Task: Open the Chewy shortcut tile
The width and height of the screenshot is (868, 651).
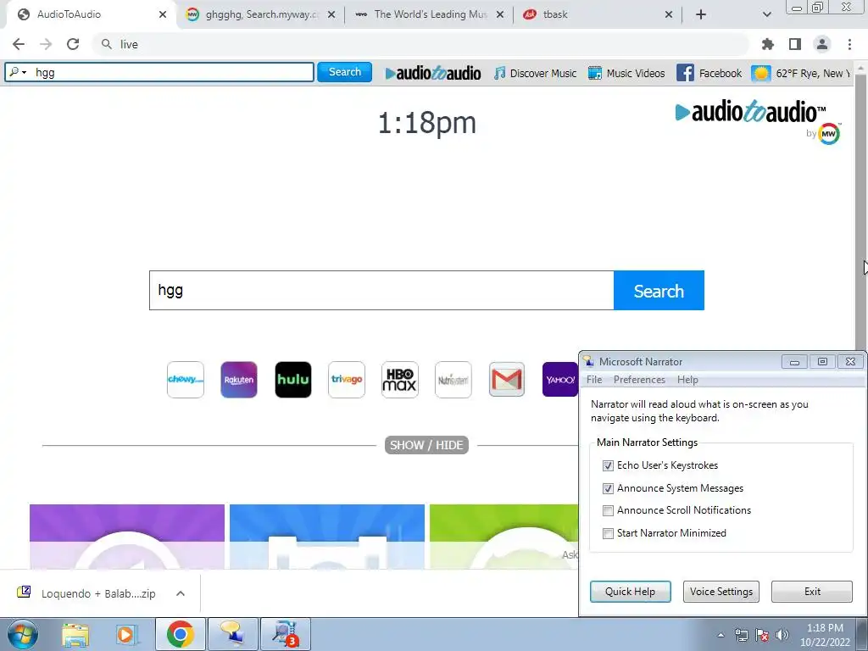Action: coord(186,380)
